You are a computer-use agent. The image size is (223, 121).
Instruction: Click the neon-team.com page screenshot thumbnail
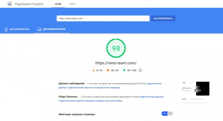click(193, 93)
